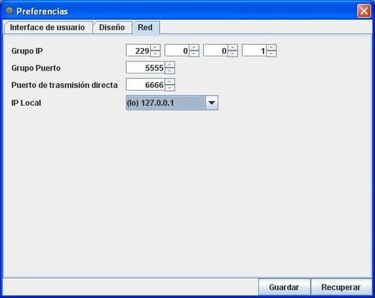
Task: Click the first Grupo IP field showing 229
Action: [x=138, y=51]
